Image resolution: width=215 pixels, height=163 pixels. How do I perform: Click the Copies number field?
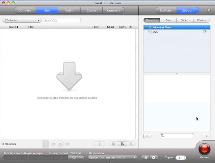click(x=179, y=157)
